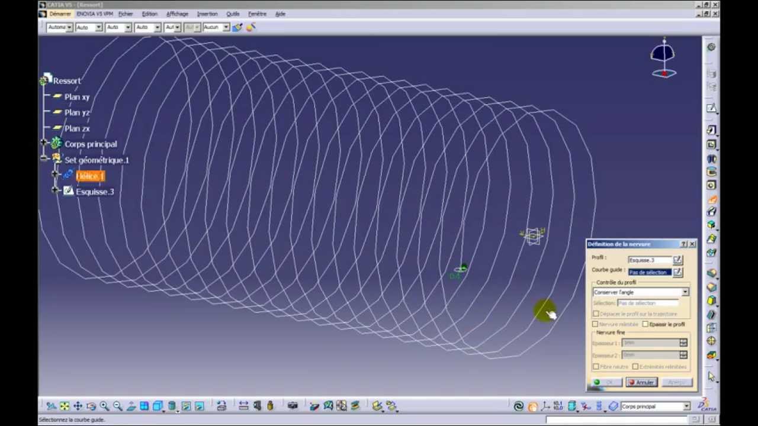Open the Fenêtre menu
The image size is (758, 426).
(x=257, y=14)
